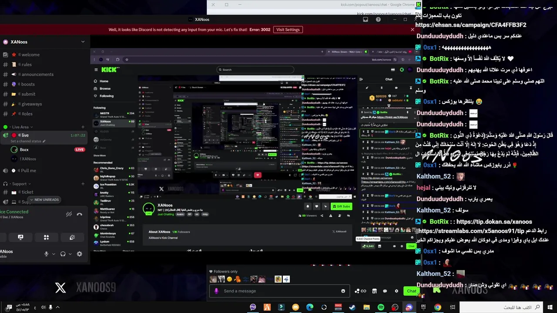
Task: Open Discord user settings gear
Action: click(x=79, y=254)
